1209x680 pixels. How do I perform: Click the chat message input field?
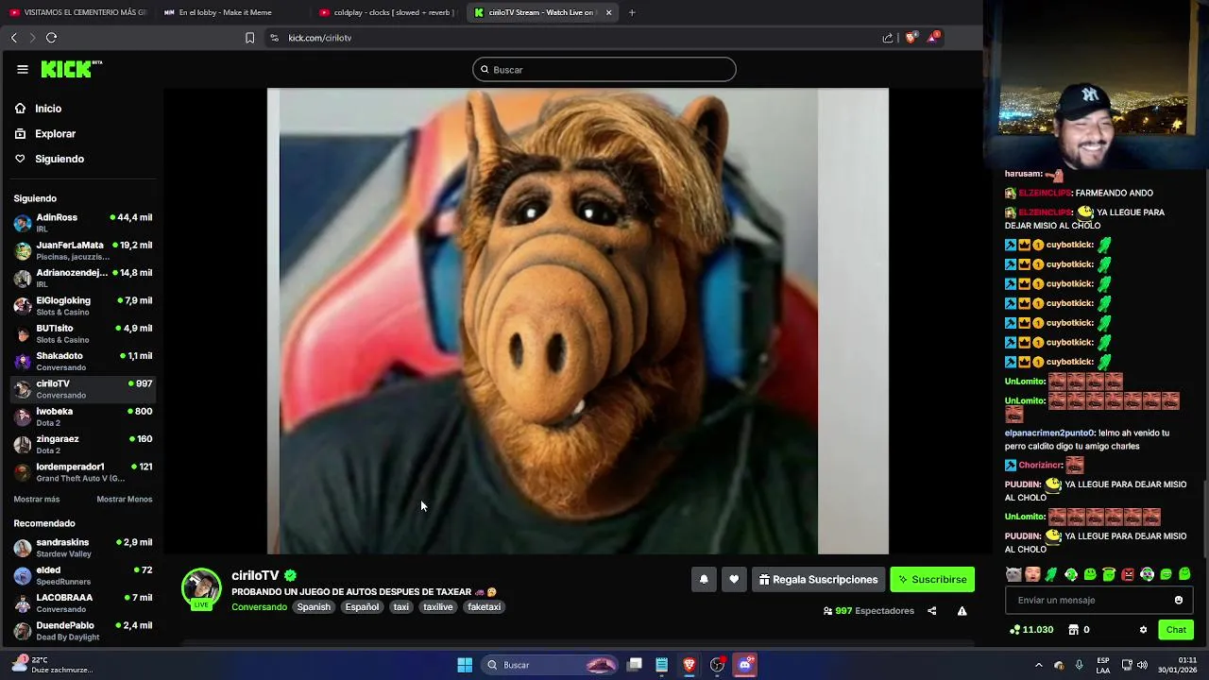pos(1088,600)
